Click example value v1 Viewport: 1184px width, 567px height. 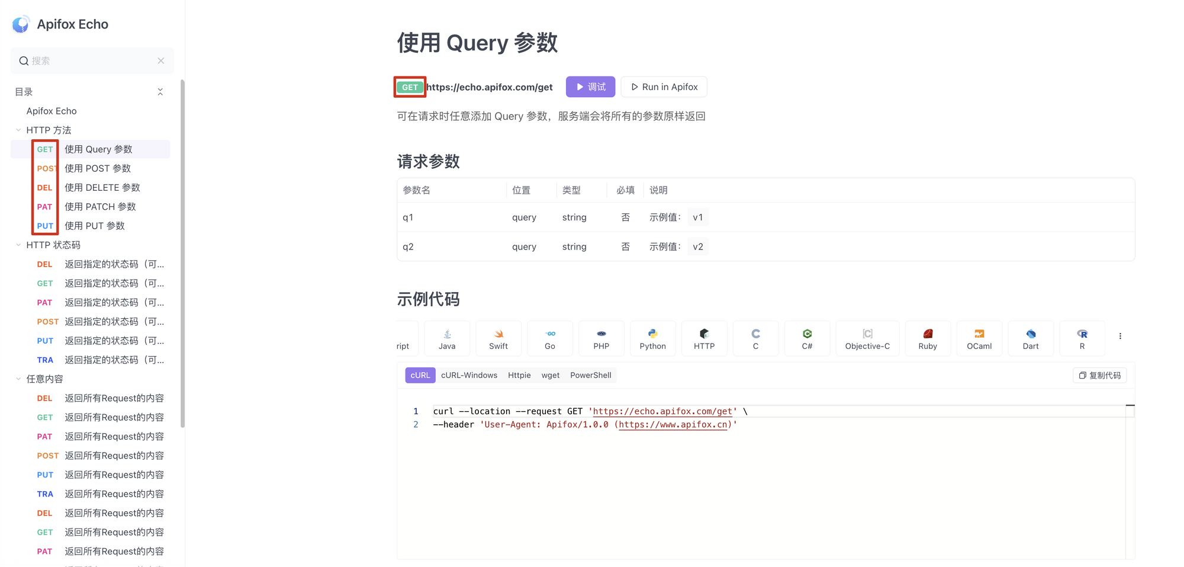[698, 217]
